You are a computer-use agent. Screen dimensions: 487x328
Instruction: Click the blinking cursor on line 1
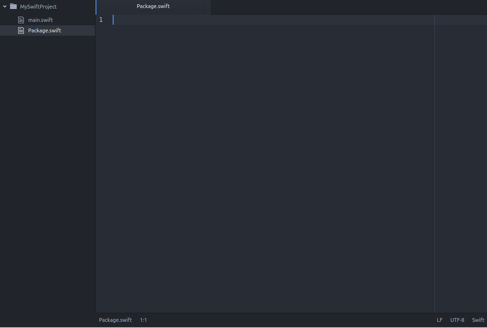tap(113, 20)
